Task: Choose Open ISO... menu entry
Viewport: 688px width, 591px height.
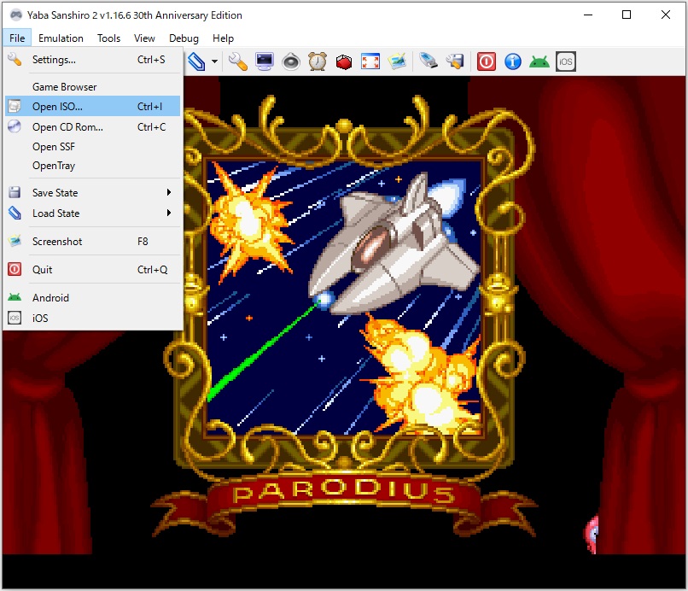Action: click(x=92, y=106)
